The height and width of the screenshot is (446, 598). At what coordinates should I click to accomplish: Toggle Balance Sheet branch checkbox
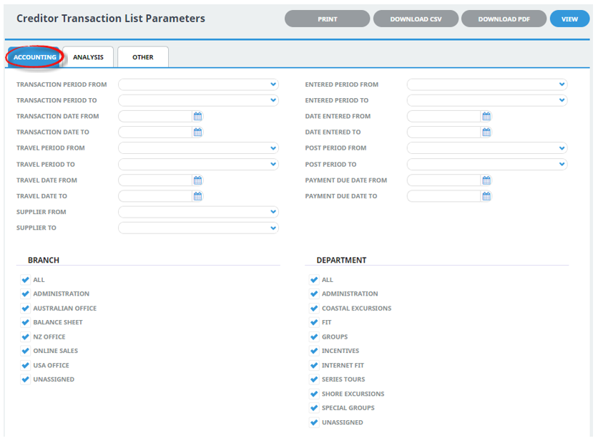click(x=25, y=322)
